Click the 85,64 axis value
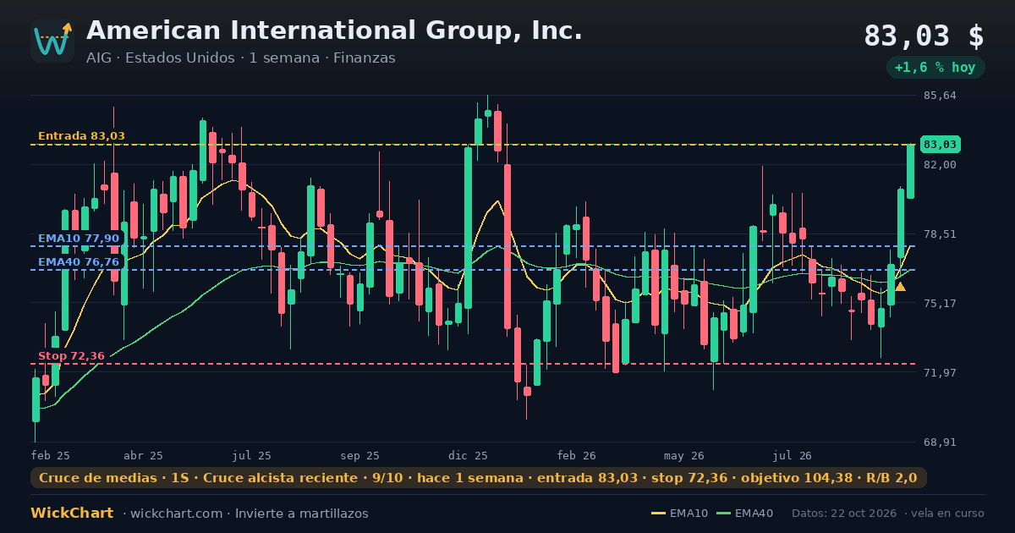Viewport: 1015px width, 533px height. [940, 96]
